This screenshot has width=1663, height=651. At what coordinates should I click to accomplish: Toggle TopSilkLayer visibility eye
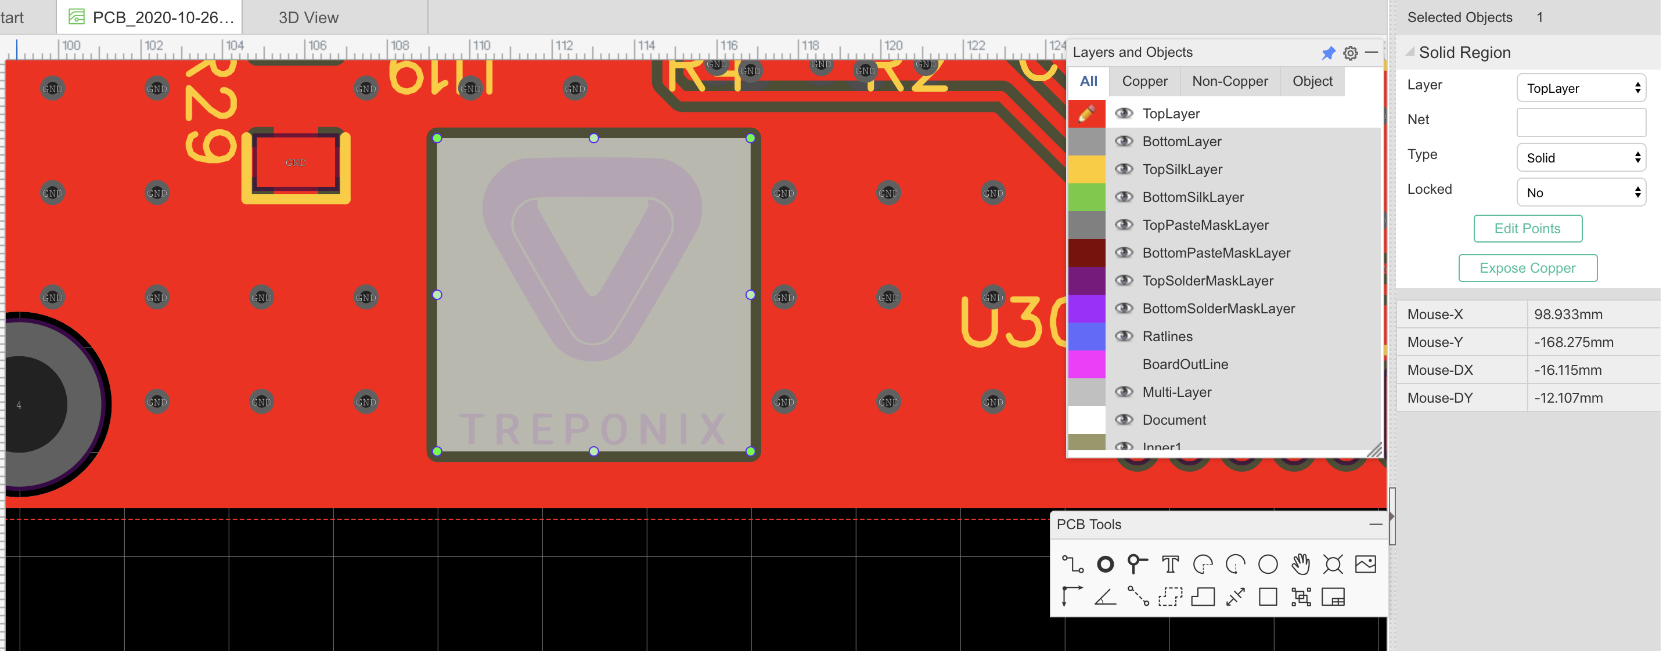(1124, 168)
